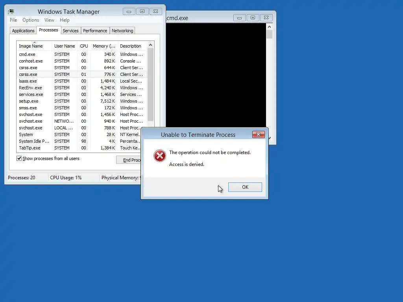The height and width of the screenshot is (302, 403).
Task: Click the process list scrollbar thumb
Action: (151, 85)
